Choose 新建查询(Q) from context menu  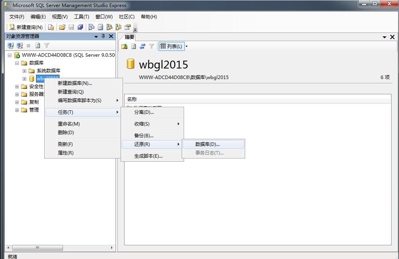[83, 92]
